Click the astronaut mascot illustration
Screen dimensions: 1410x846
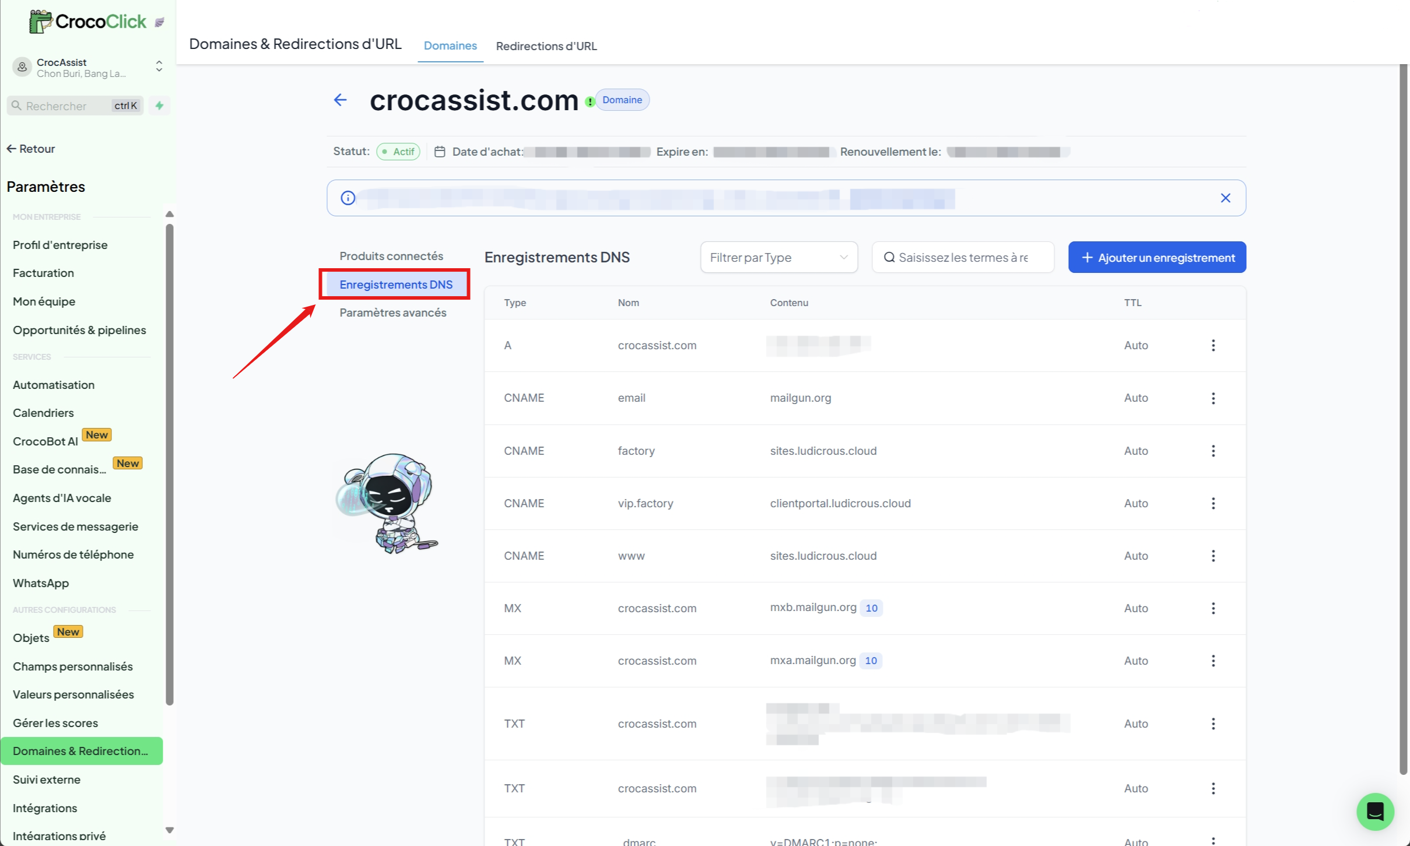(388, 503)
